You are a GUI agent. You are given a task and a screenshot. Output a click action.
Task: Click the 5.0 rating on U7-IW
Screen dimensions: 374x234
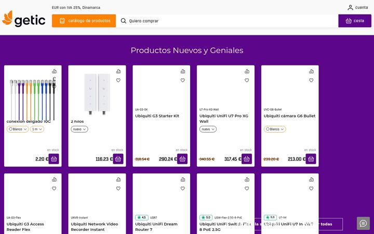pos(270,217)
